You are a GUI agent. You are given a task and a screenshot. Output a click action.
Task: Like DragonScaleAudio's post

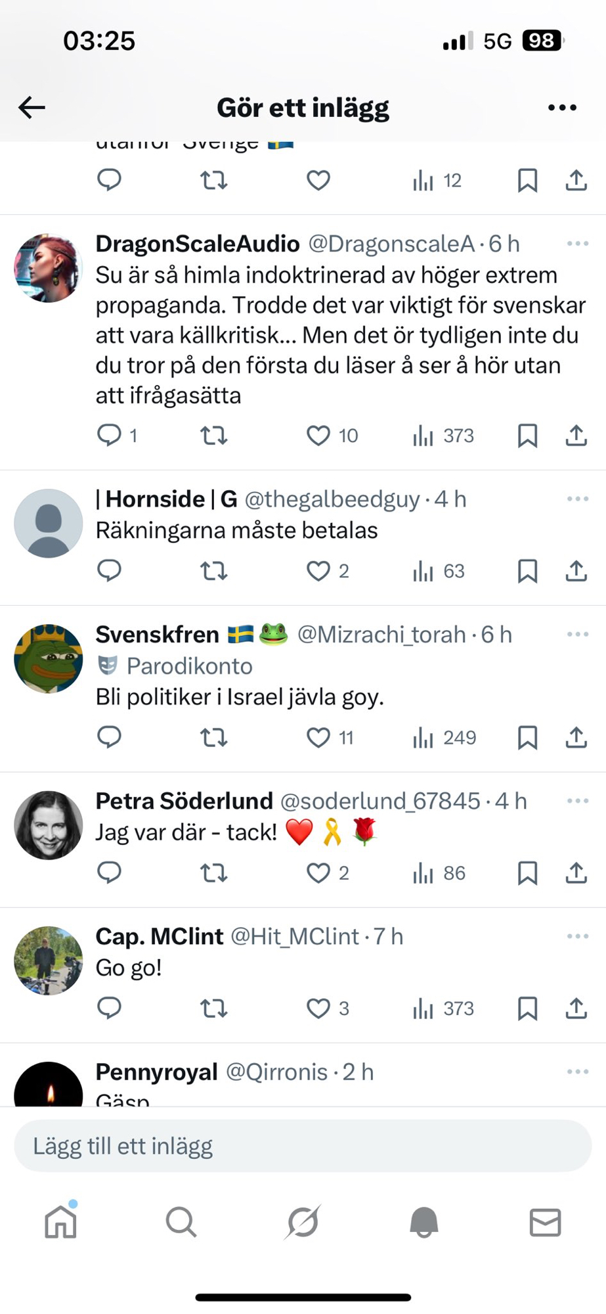(318, 436)
